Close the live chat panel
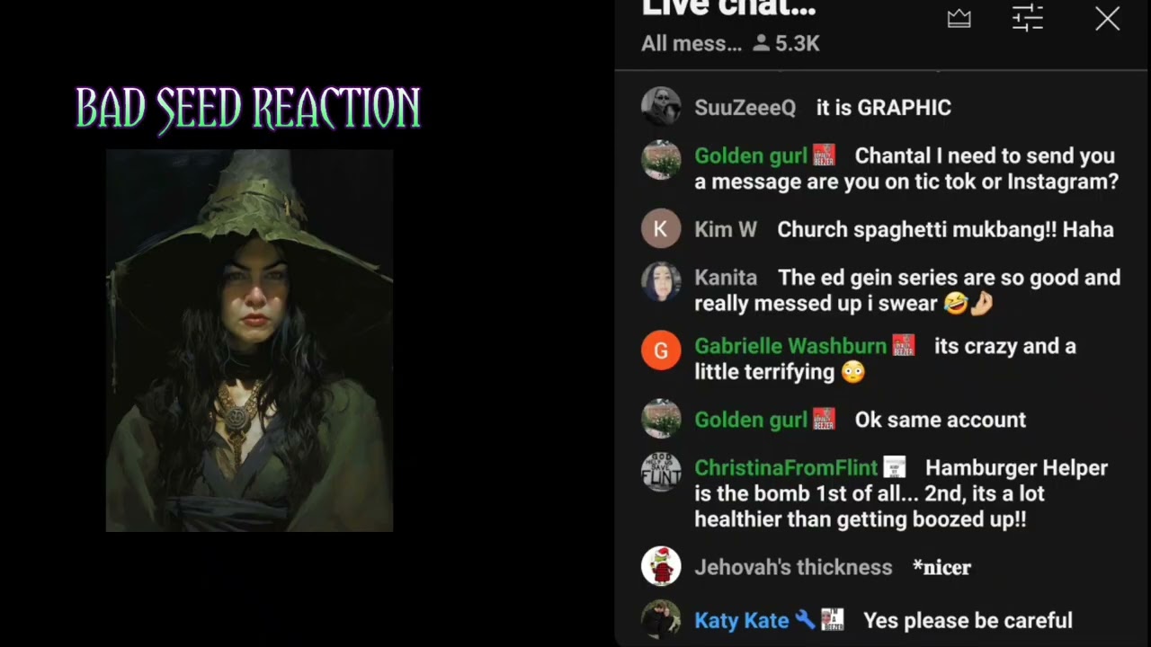The image size is (1151, 647). click(1108, 19)
